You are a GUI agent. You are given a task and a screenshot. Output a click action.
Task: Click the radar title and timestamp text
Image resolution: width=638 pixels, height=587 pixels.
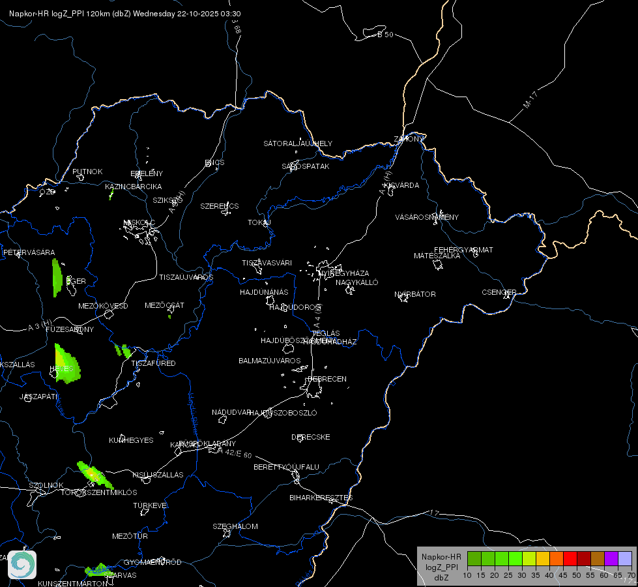pos(125,14)
